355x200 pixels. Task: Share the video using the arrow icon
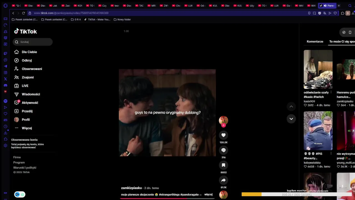[224, 180]
